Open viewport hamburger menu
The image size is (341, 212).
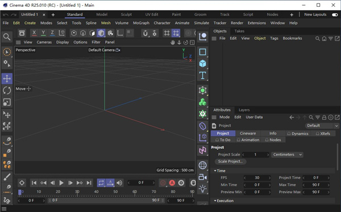point(19,42)
